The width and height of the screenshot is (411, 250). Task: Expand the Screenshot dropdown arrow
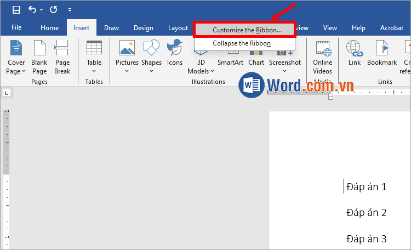click(x=284, y=71)
